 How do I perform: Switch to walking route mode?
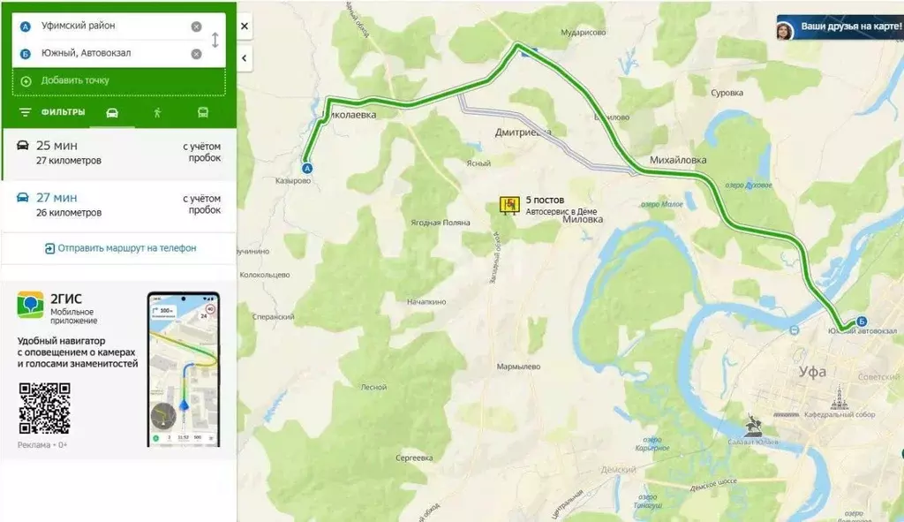coord(157,112)
